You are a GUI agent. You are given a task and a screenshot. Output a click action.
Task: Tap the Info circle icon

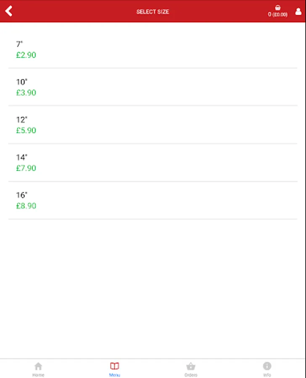[x=267, y=366]
